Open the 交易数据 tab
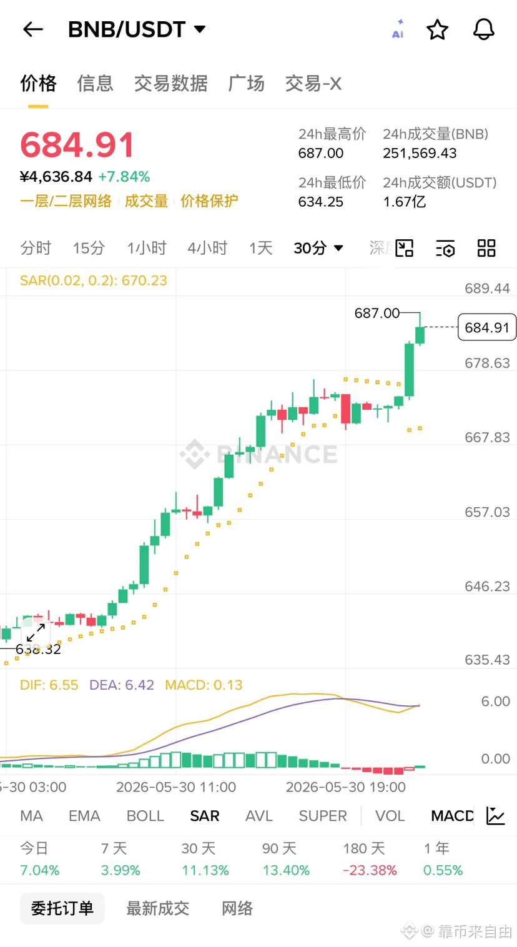Screen dimensions: 517x947 pos(170,83)
